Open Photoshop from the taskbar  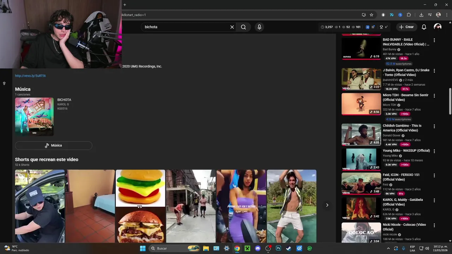[x=278, y=248]
